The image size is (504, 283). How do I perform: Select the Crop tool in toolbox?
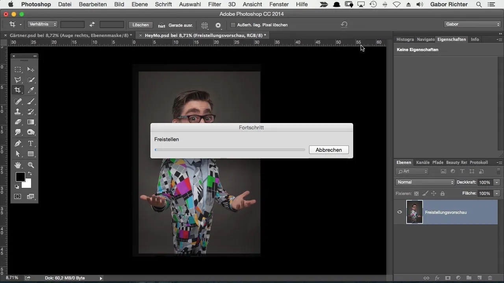pyautogui.click(x=18, y=90)
